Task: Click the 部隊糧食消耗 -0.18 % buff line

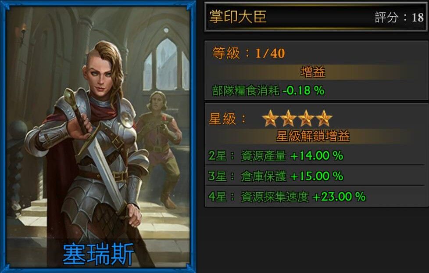Action: click(x=268, y=91)
